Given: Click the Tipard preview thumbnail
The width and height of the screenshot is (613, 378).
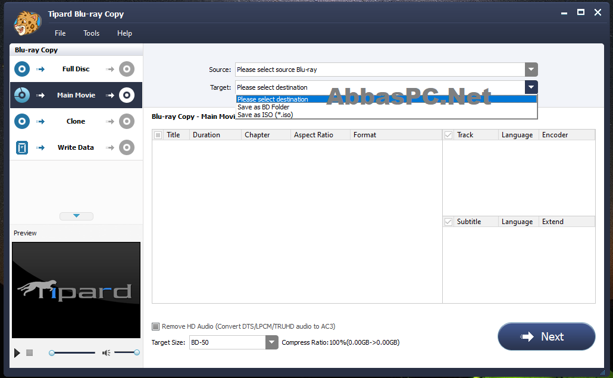Looking at the screenshot, I should 76,290.
